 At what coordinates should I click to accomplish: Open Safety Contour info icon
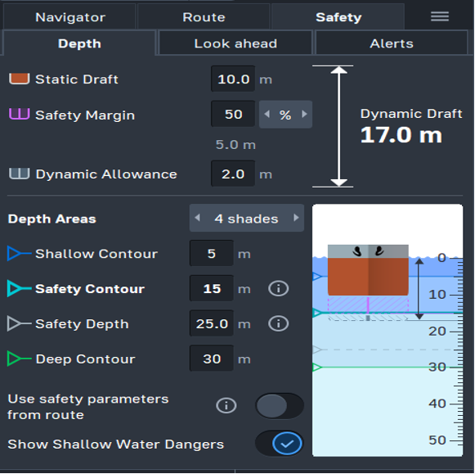278,288
